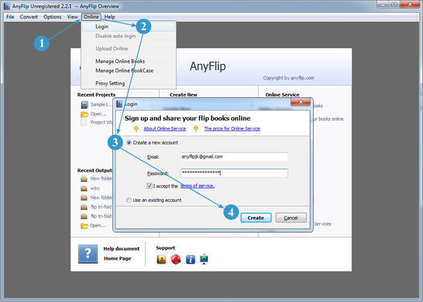Select Manage Online Books menu entry
This screenshot has width=423, height=302.
pyautogui.click(x=120, y=61)
